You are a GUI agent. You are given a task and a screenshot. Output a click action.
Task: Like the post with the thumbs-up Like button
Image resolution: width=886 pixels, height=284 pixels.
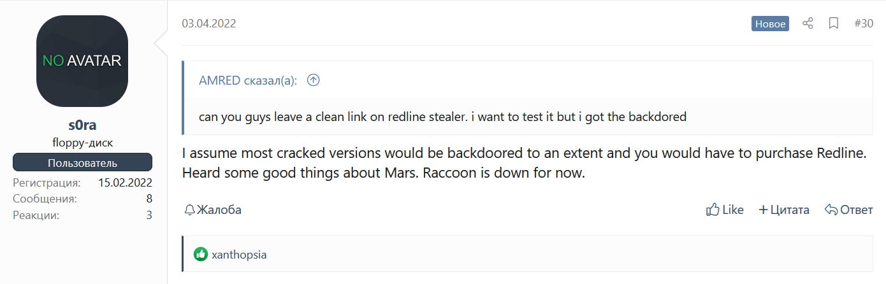(x=725, y=209)
